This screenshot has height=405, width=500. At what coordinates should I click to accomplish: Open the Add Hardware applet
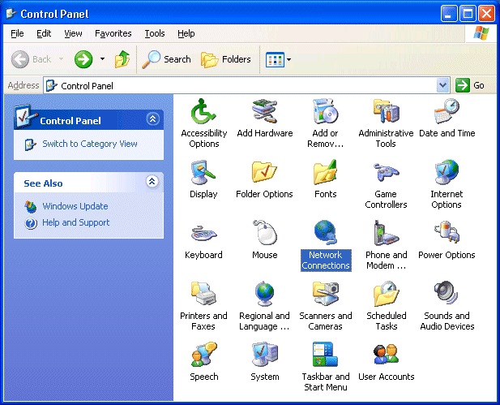coord(264,112)
